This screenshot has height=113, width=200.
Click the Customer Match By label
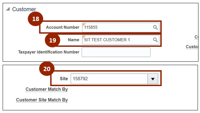(47, 89)
